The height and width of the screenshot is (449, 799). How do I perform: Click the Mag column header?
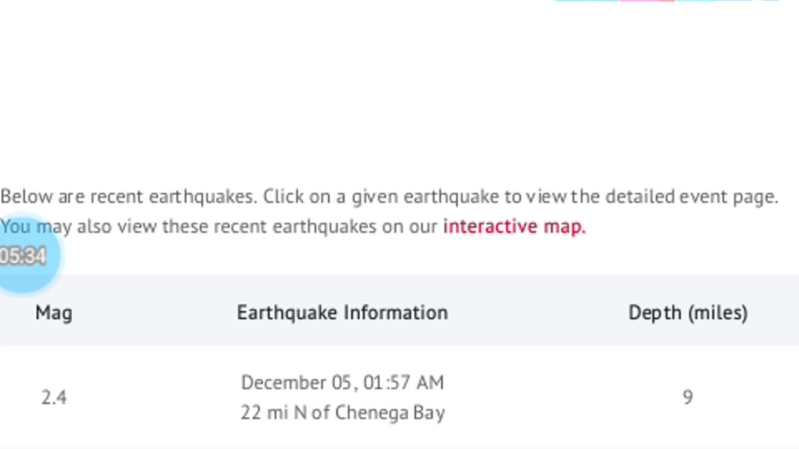[x=54, y=312]
